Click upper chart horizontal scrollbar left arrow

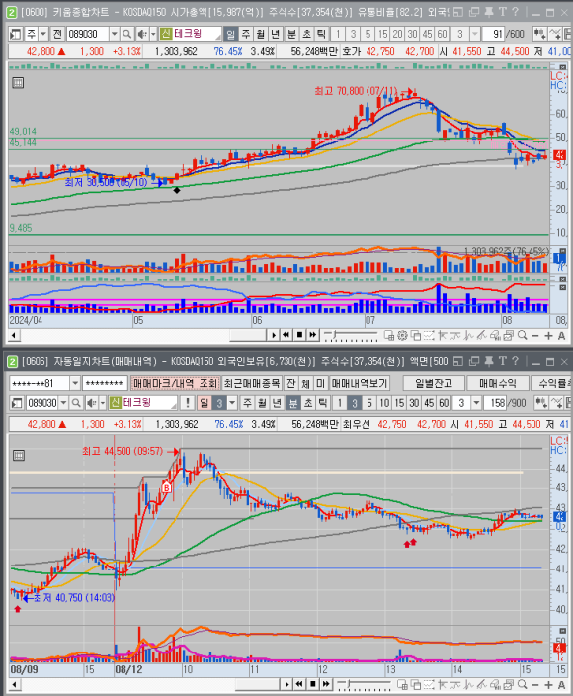click(x=14, y=335)
